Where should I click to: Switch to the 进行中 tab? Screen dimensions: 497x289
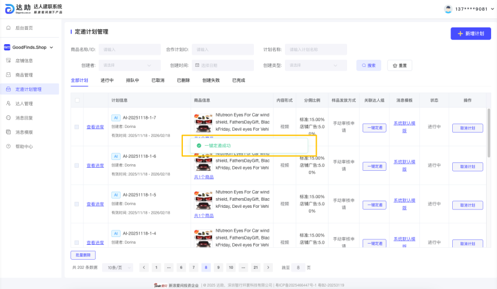click(x=108, y=80)
